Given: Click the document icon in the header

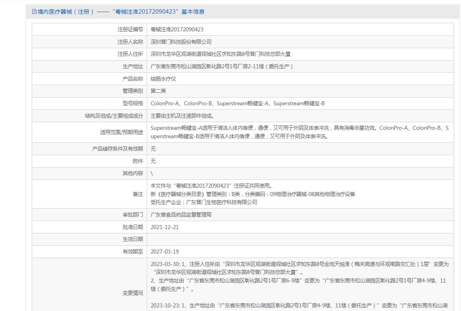Looking at the screenshot, I should [34, 12].
